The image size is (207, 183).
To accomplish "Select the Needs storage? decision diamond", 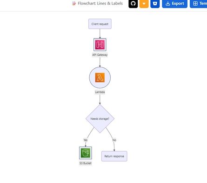I will click(x=100, y=118).
